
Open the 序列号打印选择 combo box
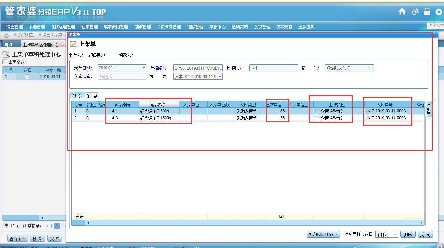[387, 234]
